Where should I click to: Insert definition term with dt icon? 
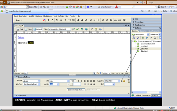pos(107,20)
